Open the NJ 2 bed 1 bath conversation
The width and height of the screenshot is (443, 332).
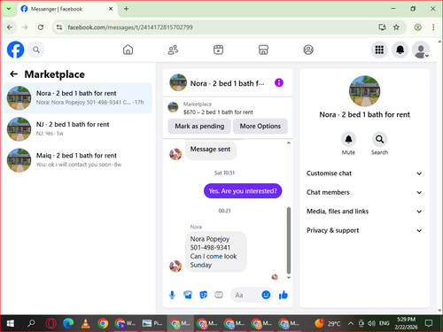point(78,129)
